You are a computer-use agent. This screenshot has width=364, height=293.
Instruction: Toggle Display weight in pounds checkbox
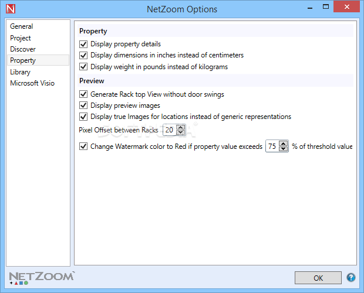[83, 67]
